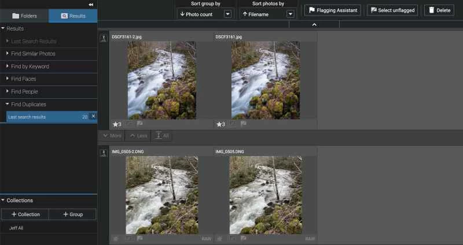Toggle flag on DSCF3161.jpg photo
The height and width of the screenshot is (245, 463).
pos(244,124)
